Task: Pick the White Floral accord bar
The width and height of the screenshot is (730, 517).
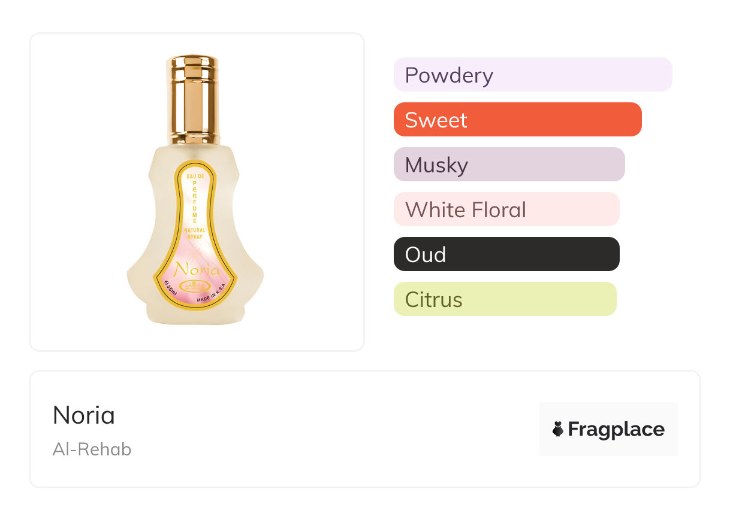Action: coord(506,209)
